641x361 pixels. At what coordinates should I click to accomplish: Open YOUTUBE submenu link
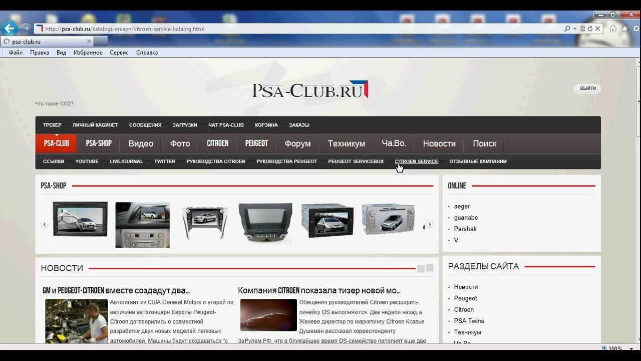pyautogui.click(x=87, y=161)
